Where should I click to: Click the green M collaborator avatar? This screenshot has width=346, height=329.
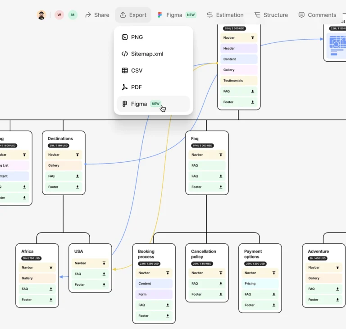click(x=73, y=15)
